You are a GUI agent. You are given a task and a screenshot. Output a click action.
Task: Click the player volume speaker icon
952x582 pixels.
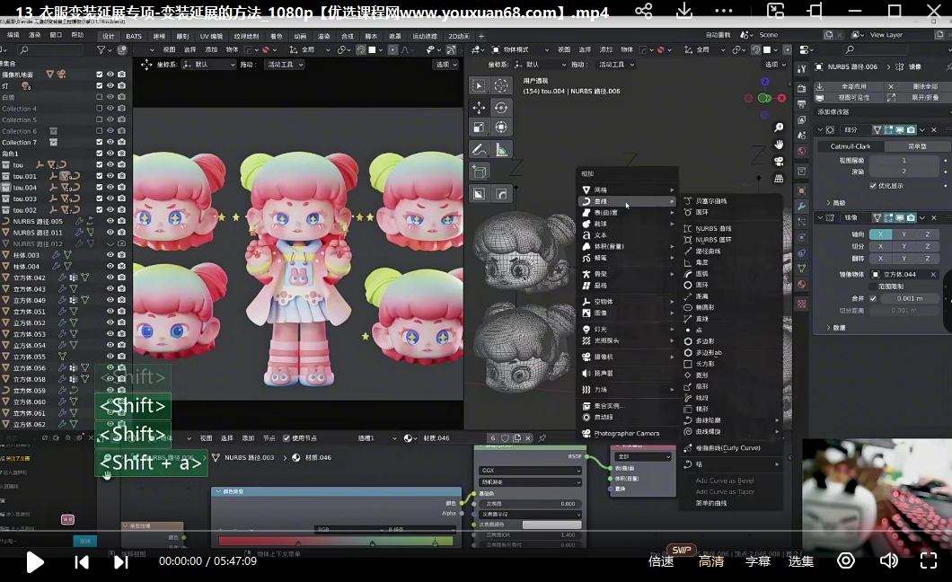(x=888, y=560)
